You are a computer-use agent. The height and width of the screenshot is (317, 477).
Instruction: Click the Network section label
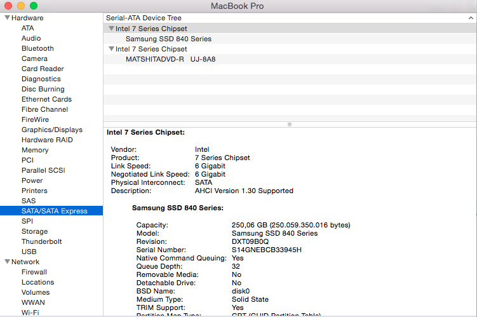click(25, 262)
